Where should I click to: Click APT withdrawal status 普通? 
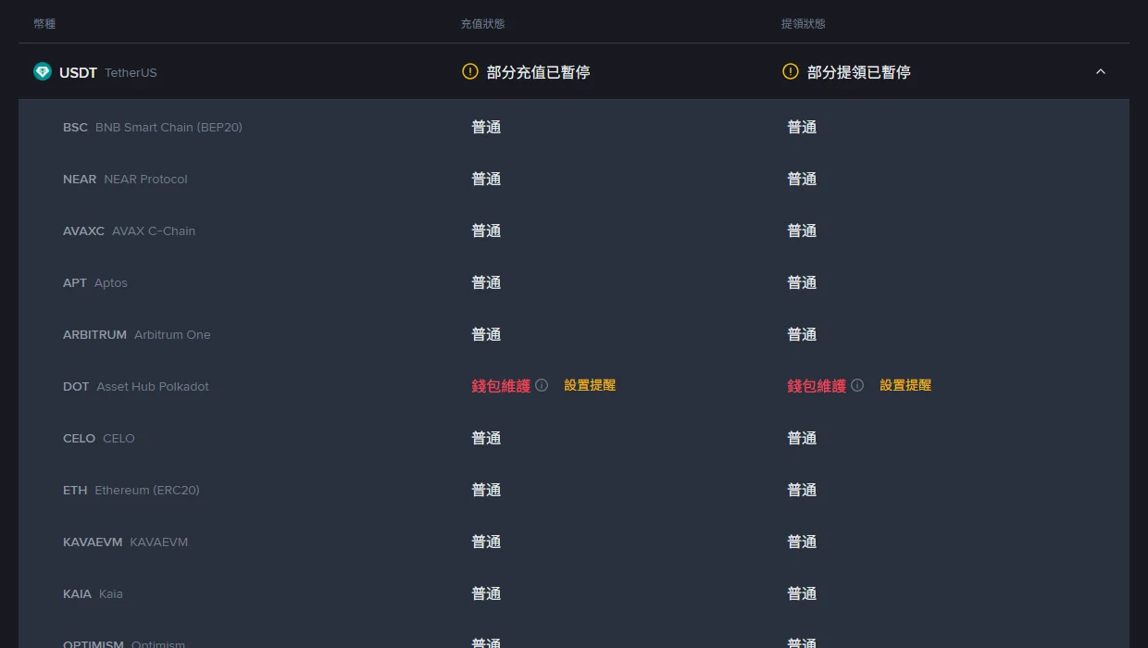[x=802, y=282]
